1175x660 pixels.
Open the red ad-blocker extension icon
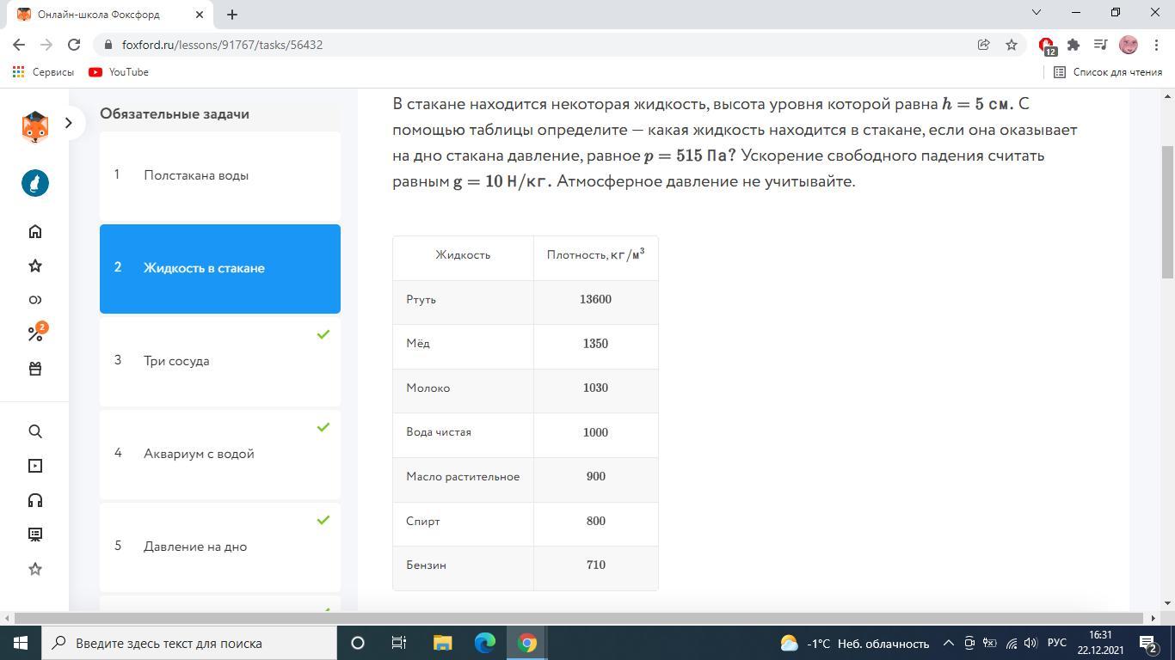[1047, 46]
